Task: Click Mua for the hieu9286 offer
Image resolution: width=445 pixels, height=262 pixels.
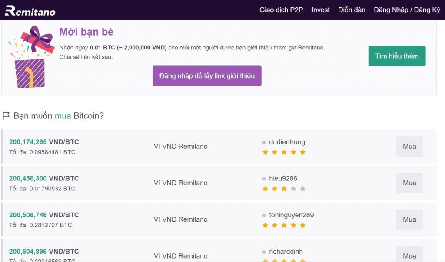Action: tap(409, 183)
